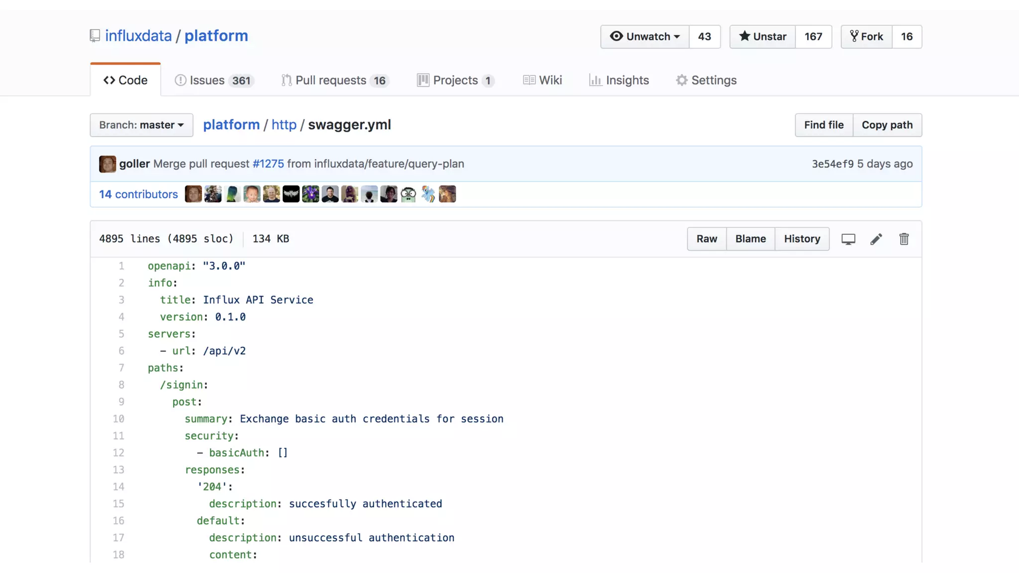Click goller's commit author avatar
The width and height of the screenshot is (1019, 573).
tap(107, 164)
